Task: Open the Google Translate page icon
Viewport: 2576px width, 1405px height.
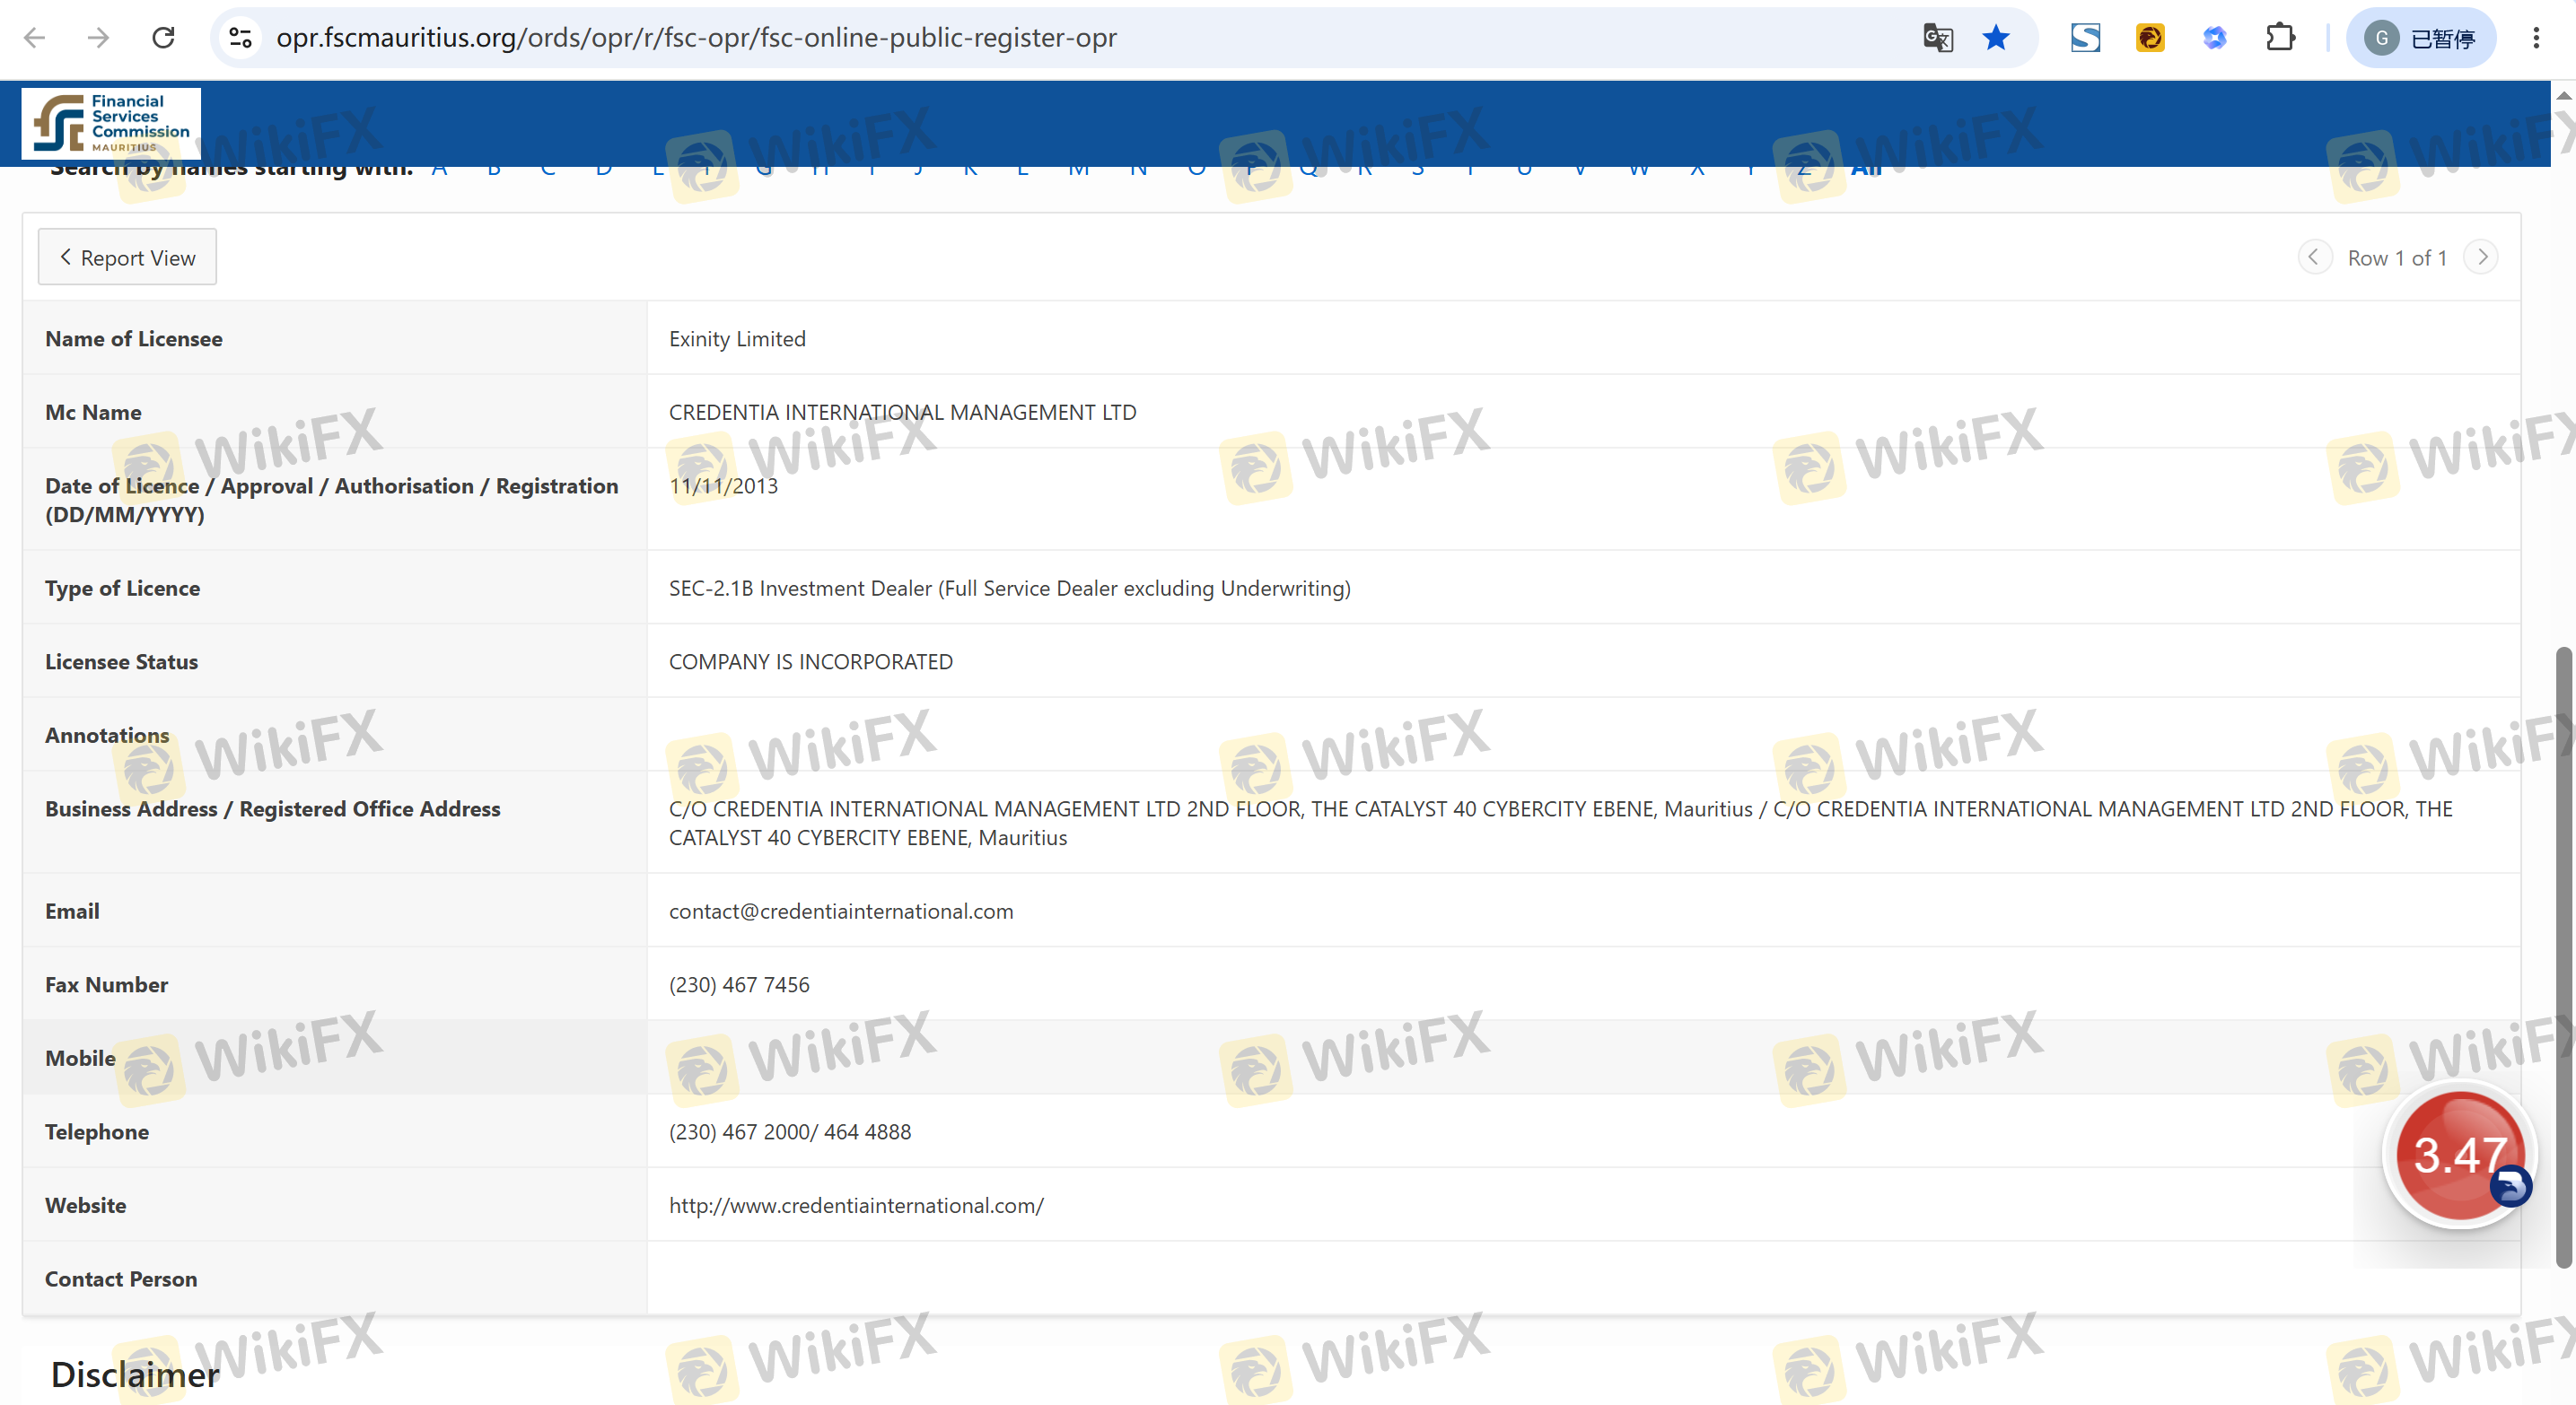Action: pyautogui.click(x=1937, y=38)
